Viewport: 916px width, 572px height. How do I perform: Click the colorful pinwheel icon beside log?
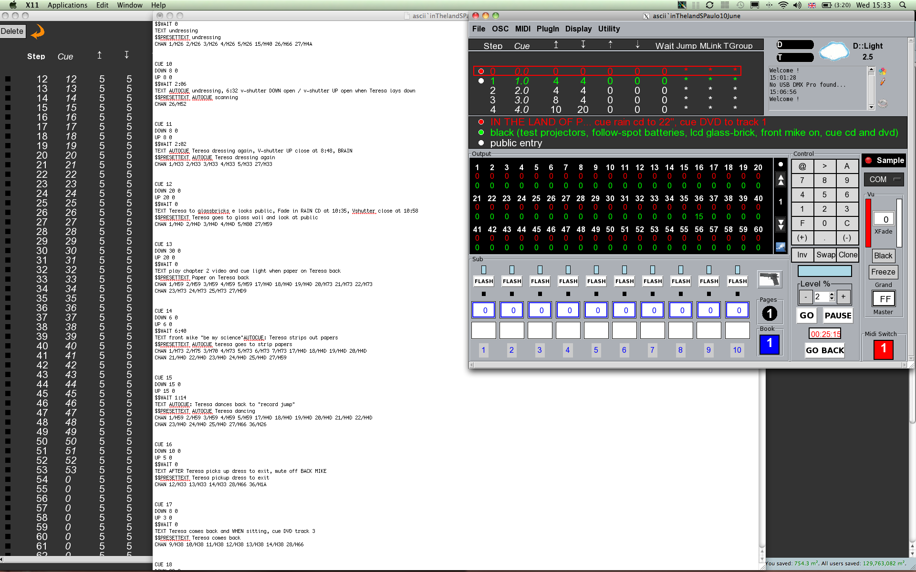pos(883,71)
